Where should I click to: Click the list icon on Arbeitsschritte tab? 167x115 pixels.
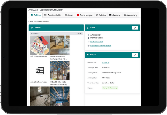pos(45,15)
